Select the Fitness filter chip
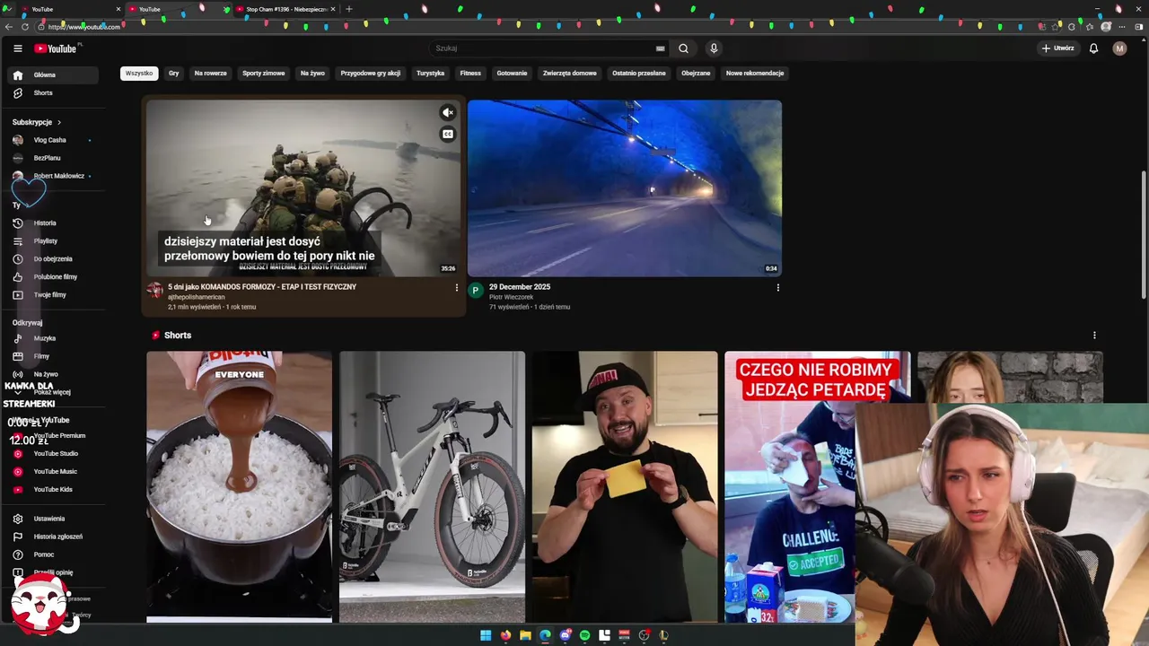 tap(470, 74)
